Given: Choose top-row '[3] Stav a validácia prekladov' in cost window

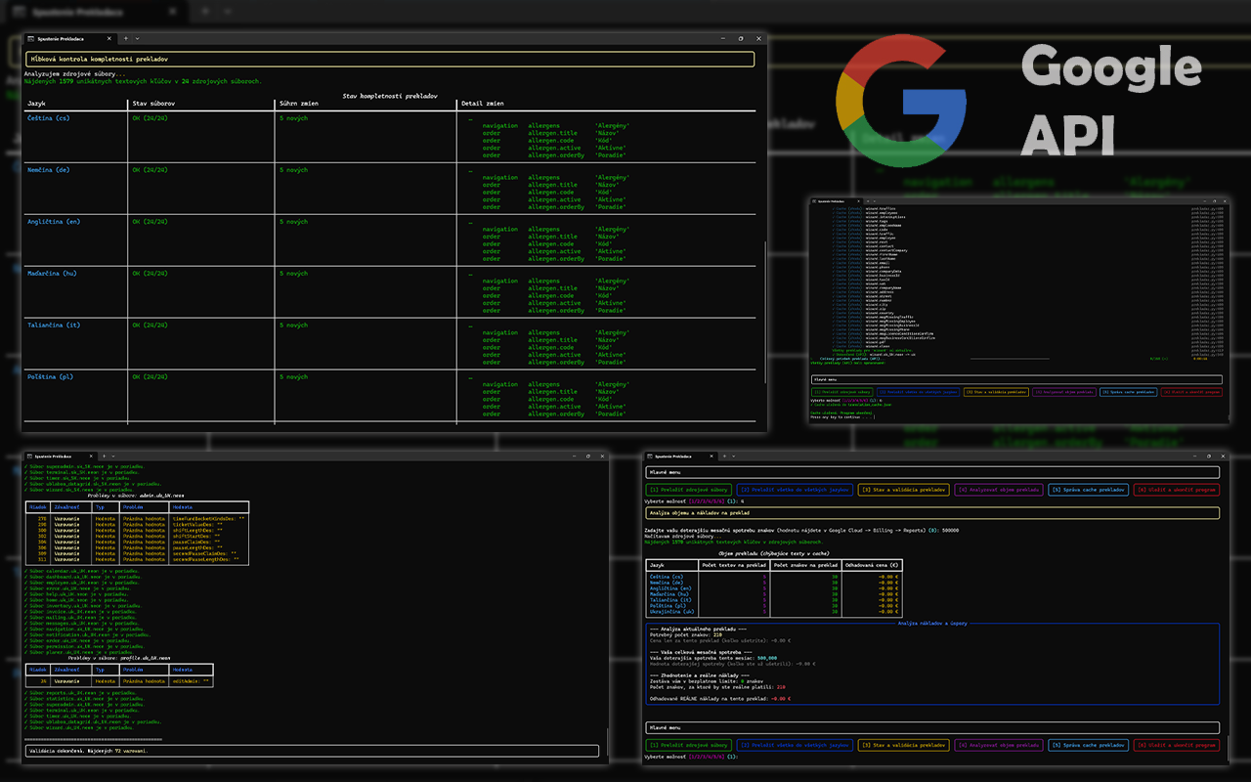Looking at the screenshot, I should pos(902,490).
